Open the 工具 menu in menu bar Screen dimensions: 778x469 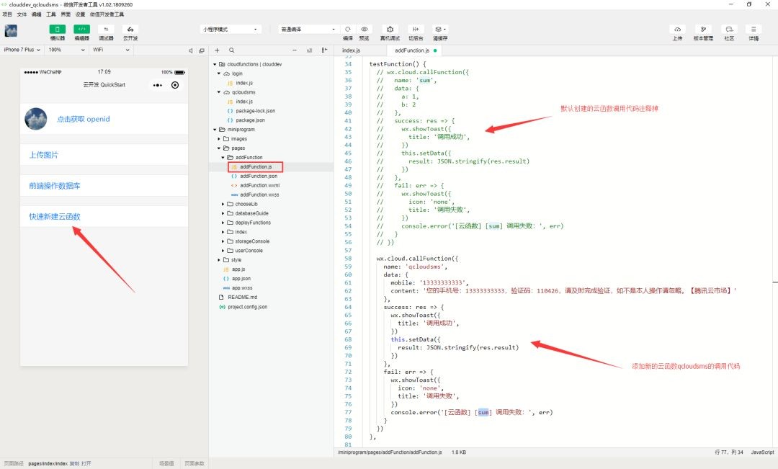pyautogui.click(x=50, y=14)
